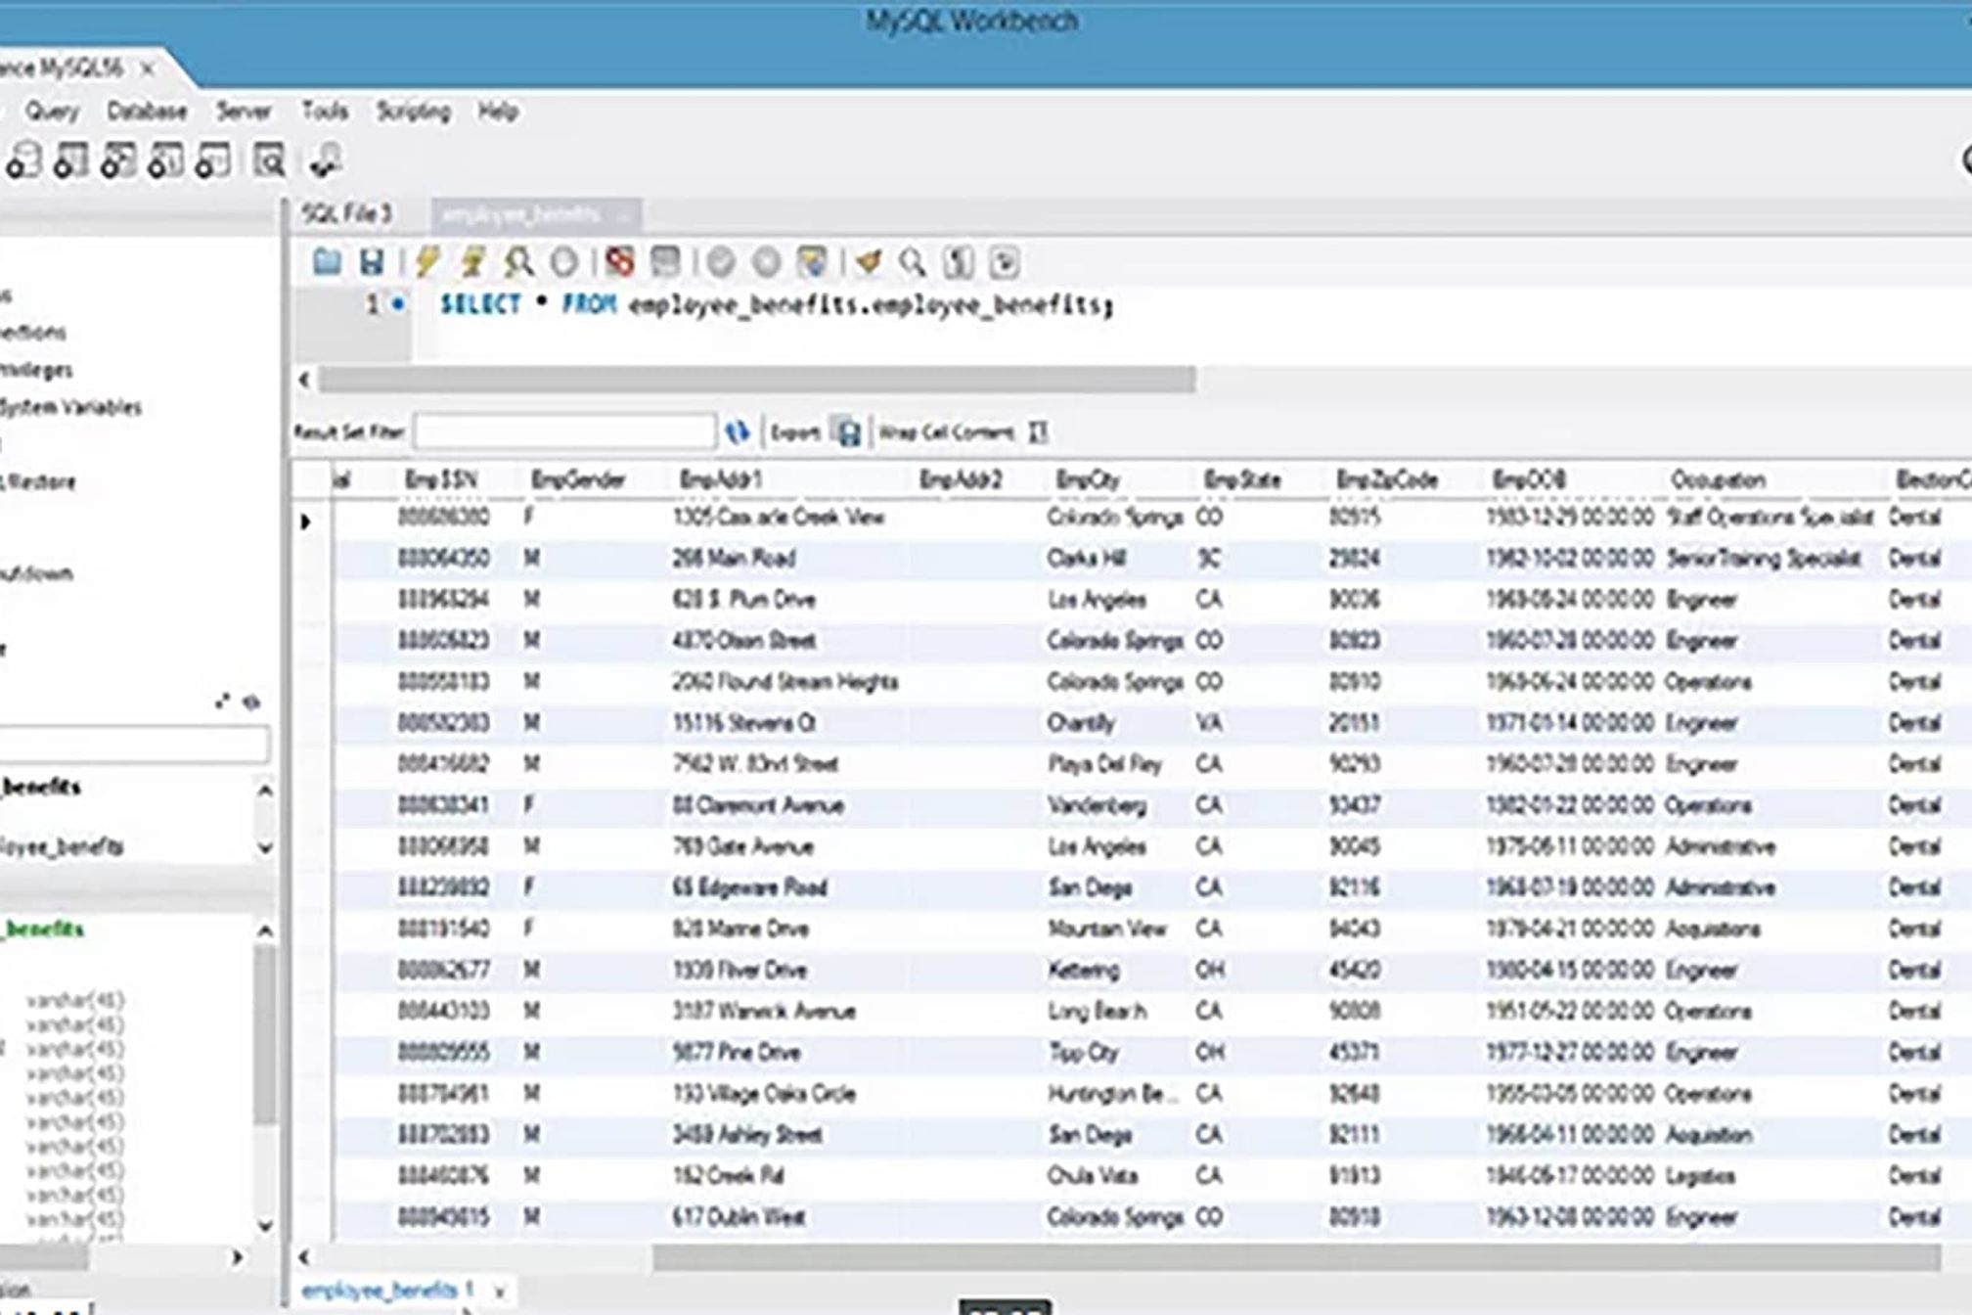Execute the query with the lightning bolt icon
This screenshot has width=1972, height=1315.
(427, 262)
